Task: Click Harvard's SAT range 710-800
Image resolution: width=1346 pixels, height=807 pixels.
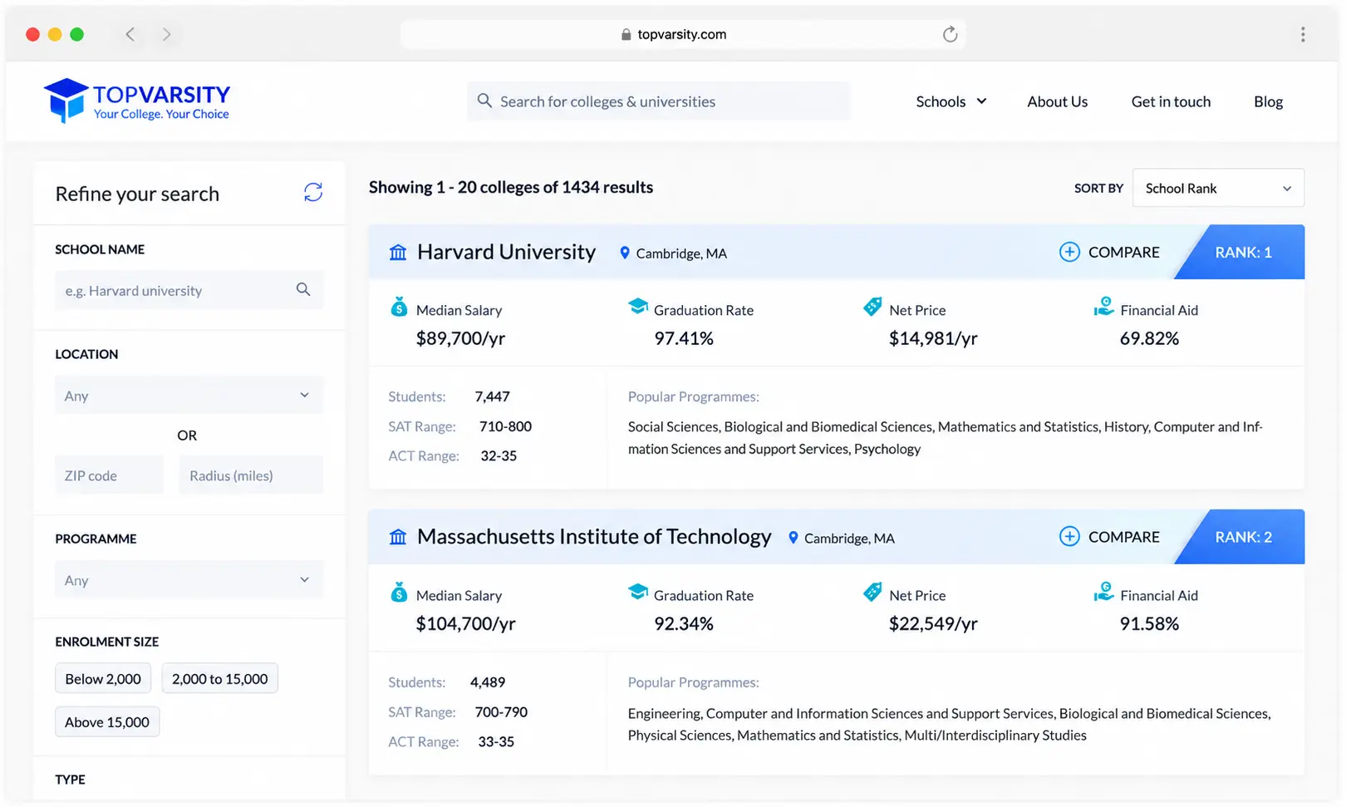Action: 505,426
